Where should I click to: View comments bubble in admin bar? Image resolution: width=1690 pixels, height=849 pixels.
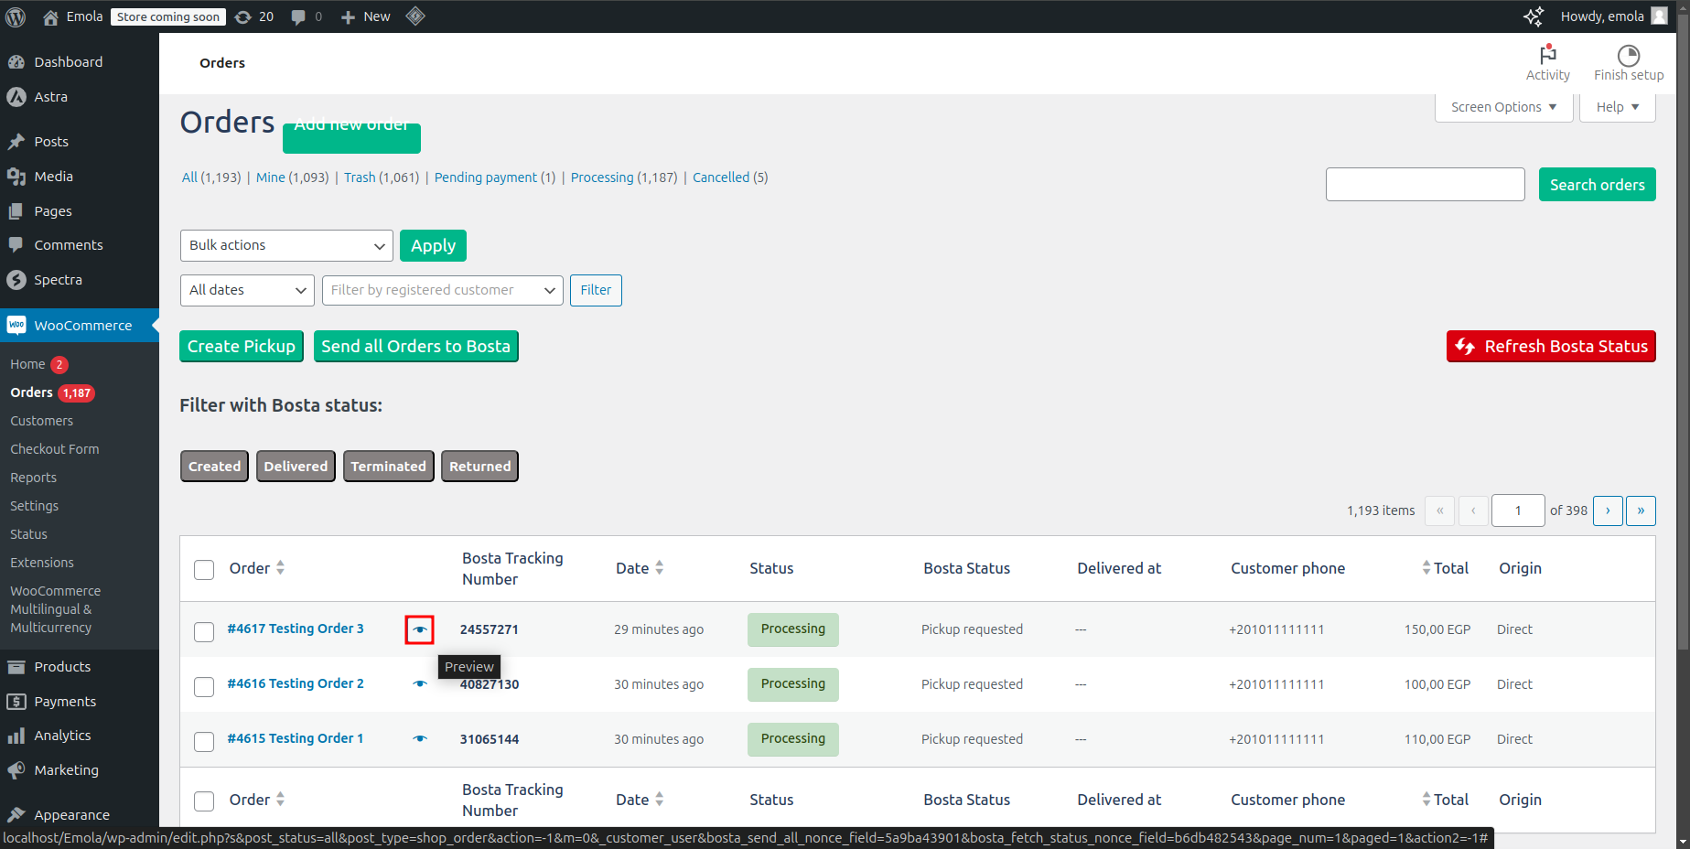point(298,16)
